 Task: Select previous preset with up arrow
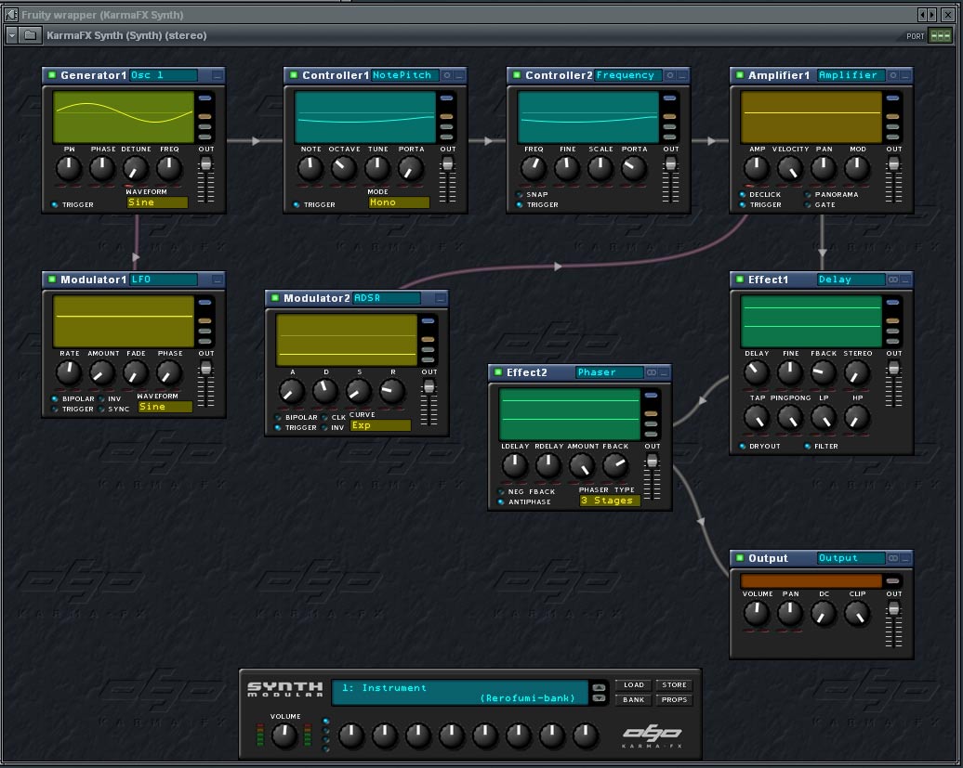point(599,687)
